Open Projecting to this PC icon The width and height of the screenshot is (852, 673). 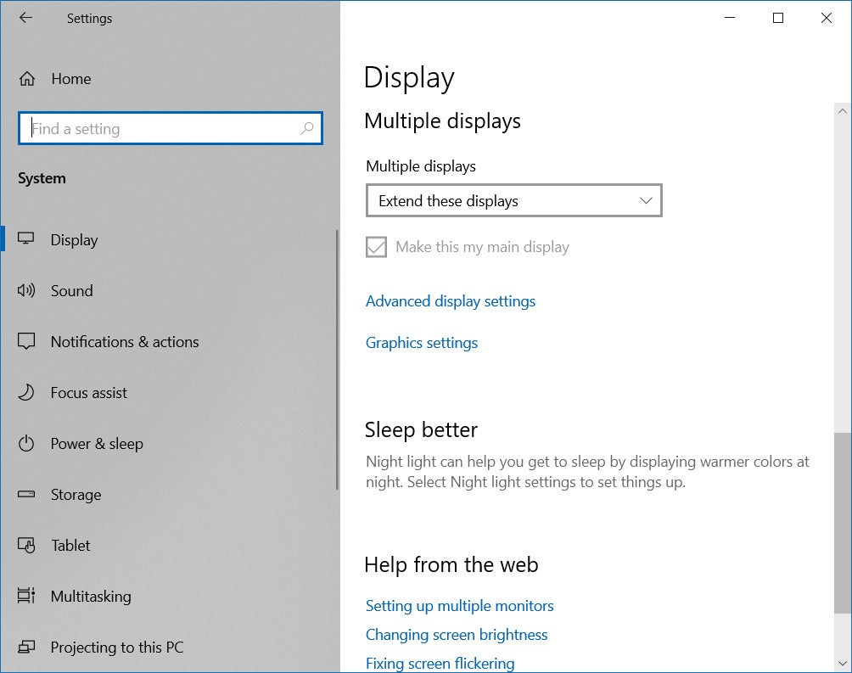26,648
